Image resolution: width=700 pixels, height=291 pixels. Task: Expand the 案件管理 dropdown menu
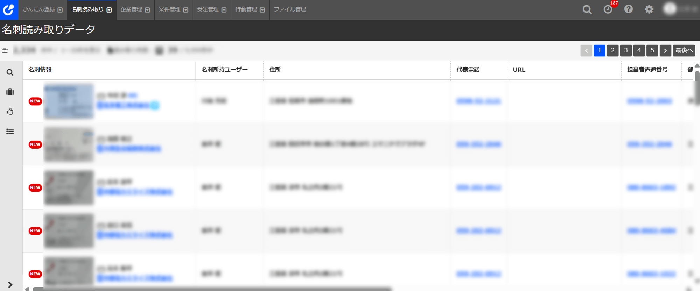tap(173, 9)
